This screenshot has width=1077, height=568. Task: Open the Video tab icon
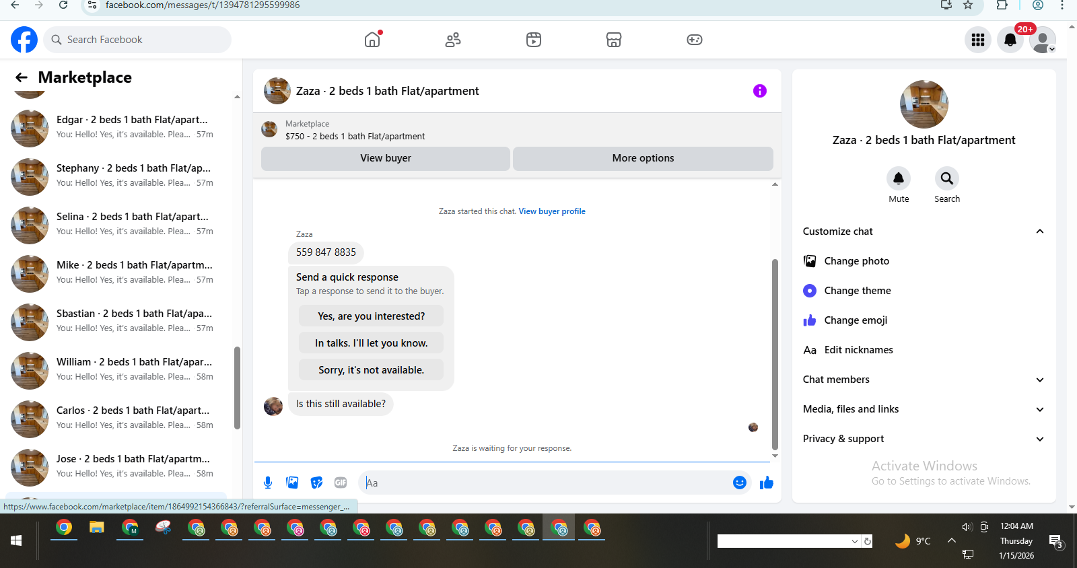point(534,40)
